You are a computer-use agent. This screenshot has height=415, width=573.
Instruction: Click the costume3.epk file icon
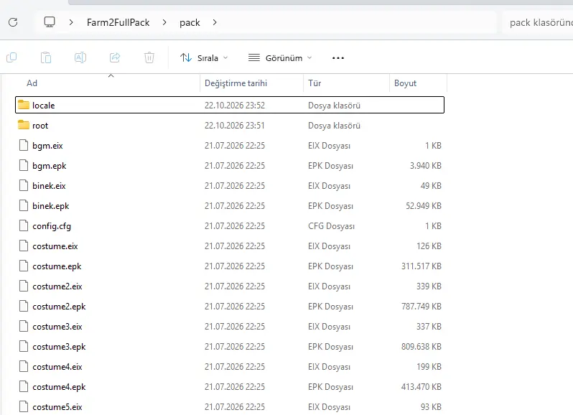[24, 346]
